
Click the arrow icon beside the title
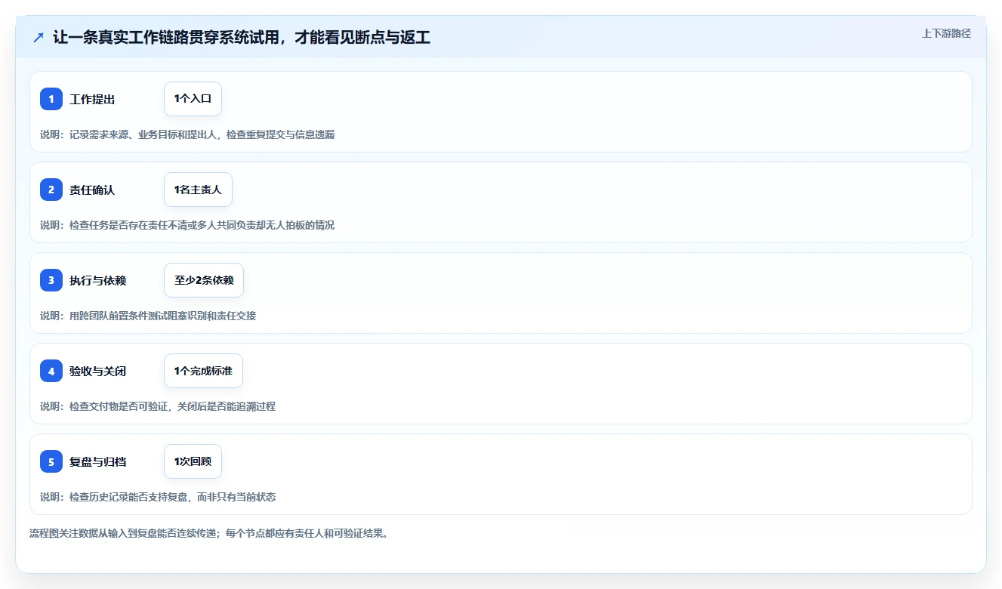pos(39,38)
